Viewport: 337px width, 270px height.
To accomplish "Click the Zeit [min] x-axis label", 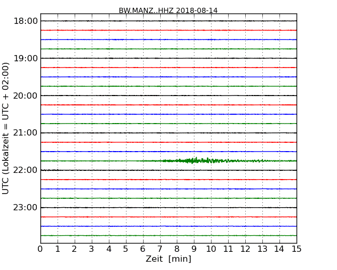I will click(168, 259).
